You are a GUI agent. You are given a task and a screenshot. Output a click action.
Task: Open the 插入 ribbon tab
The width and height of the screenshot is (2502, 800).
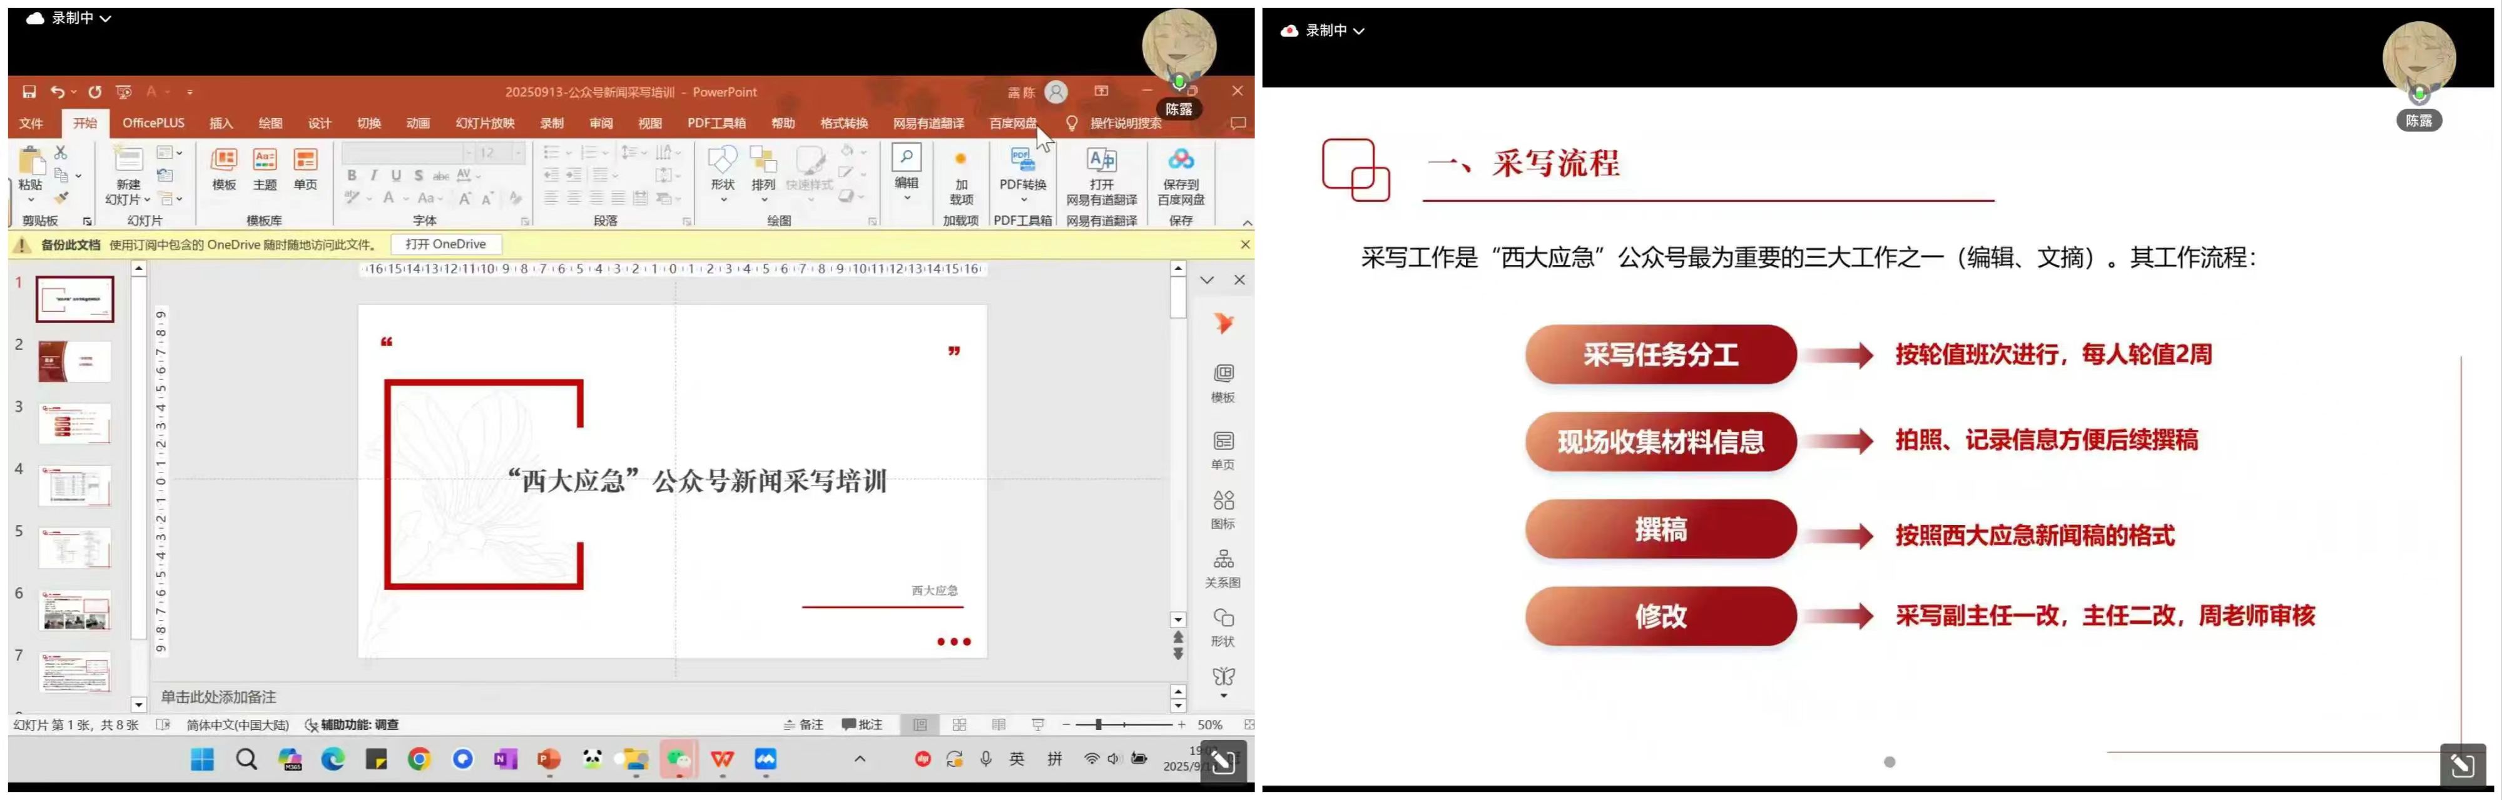click(x=221, y=123)
